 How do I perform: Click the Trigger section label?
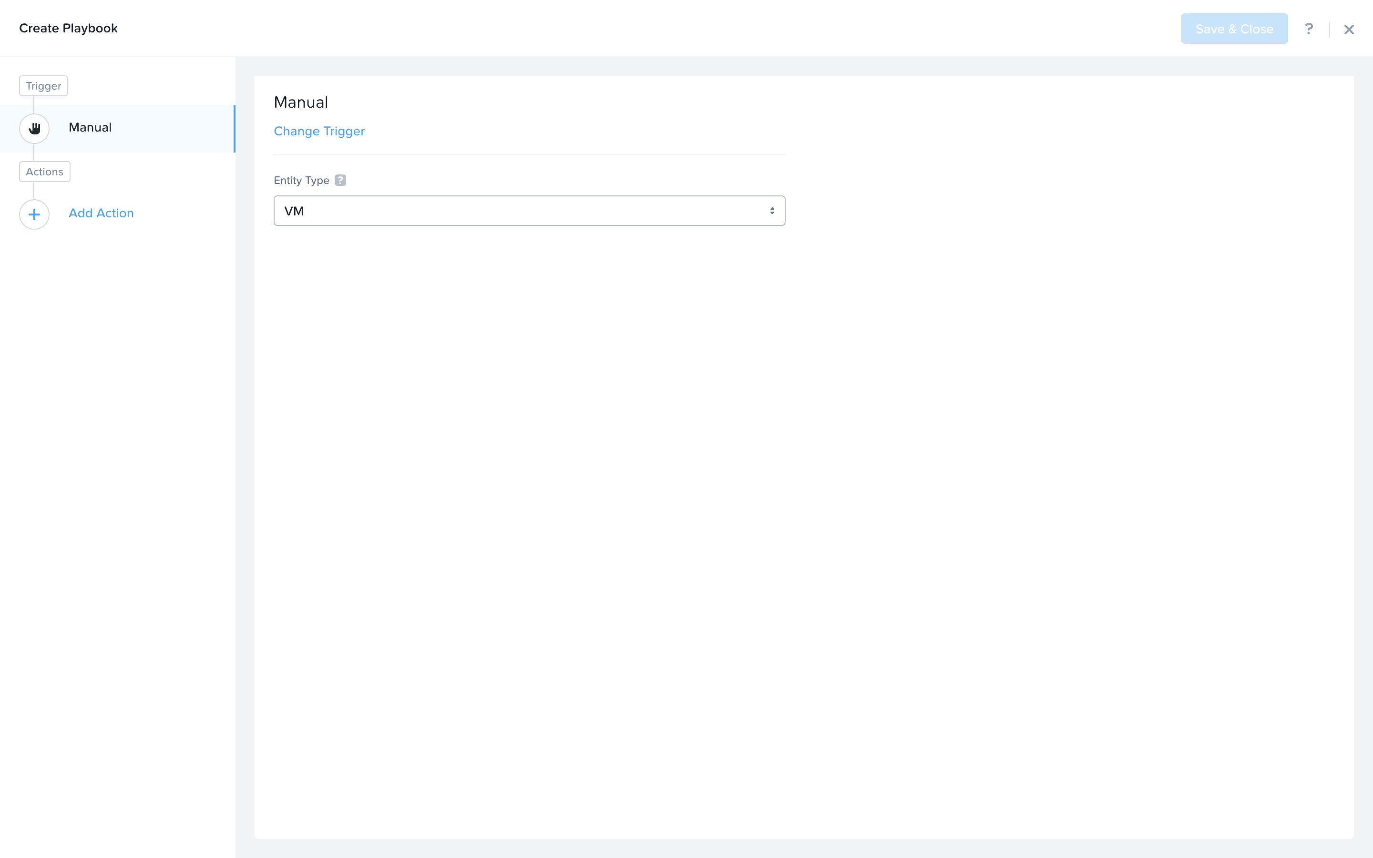click(44, 86)
